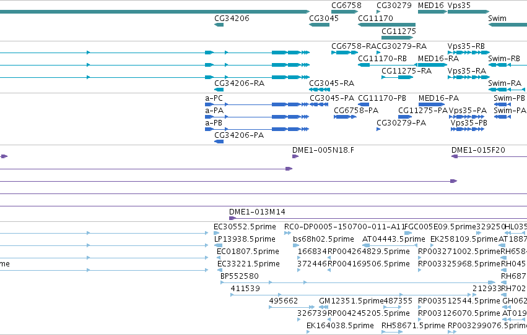Screen dimensions: 527x335
Task: Click protein CG34206-PA
Action: [219, 142]
